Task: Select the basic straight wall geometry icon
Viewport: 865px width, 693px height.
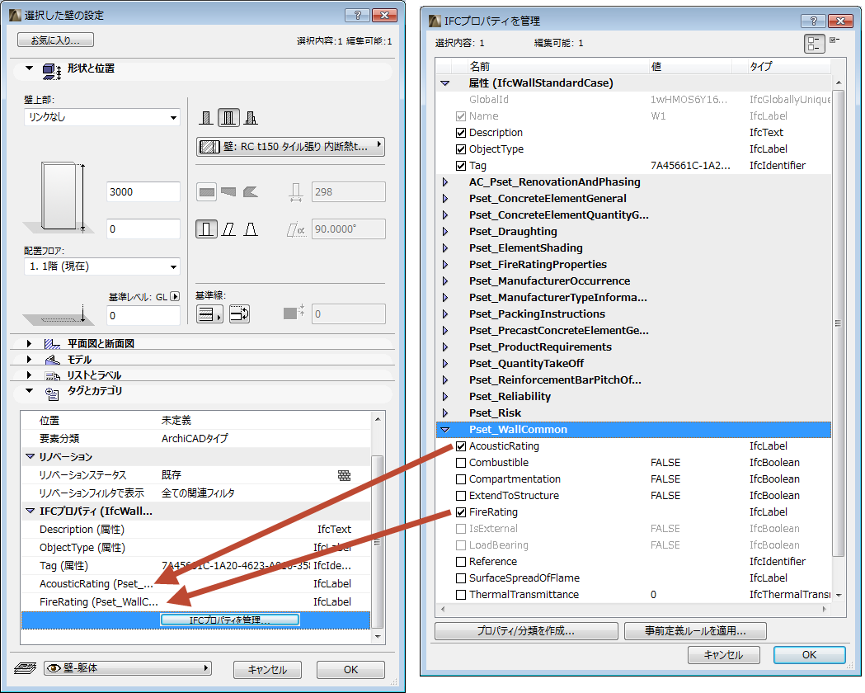Action: pos(206,117)
